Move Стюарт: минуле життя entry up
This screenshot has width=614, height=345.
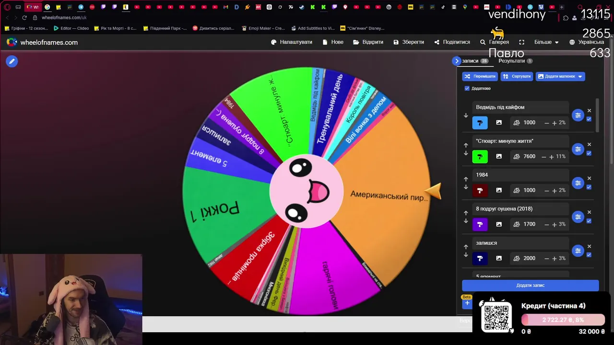coord(466,145)
